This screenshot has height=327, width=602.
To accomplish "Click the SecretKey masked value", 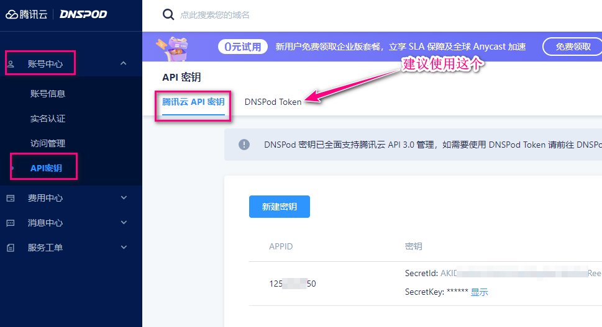I will (x=457, y=292).
